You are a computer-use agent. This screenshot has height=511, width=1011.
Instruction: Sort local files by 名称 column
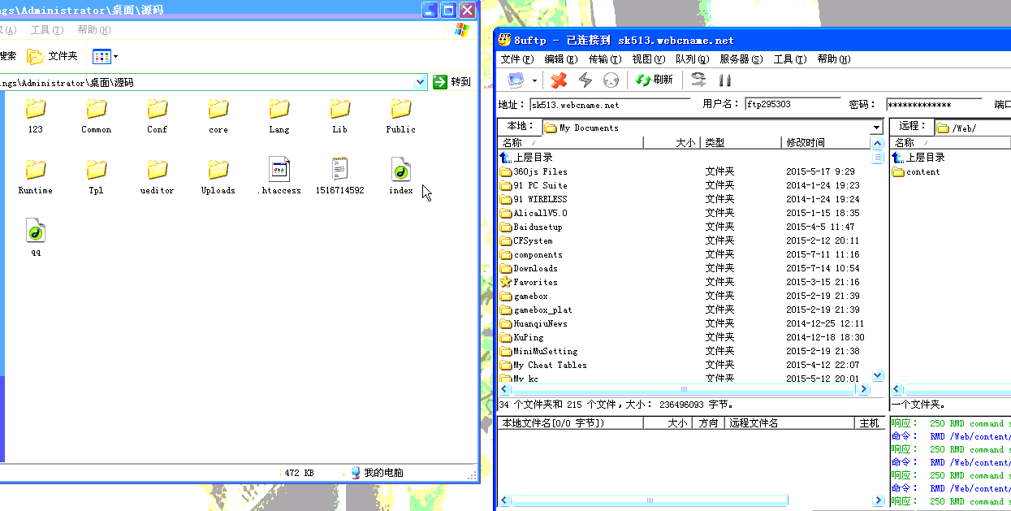[x=570, y=142]
